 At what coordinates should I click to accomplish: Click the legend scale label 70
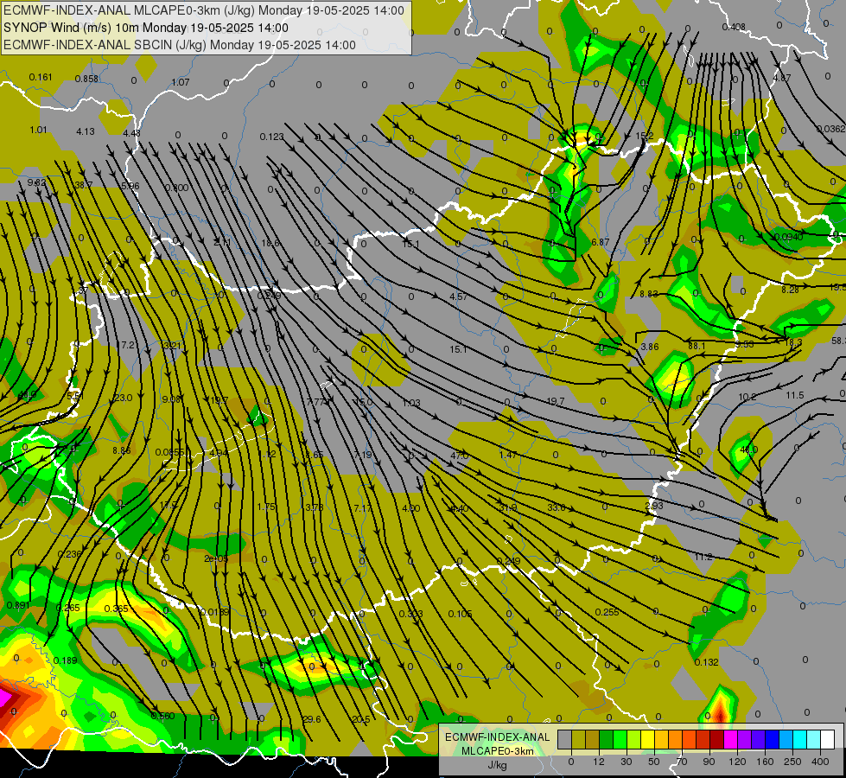point(682,762)
